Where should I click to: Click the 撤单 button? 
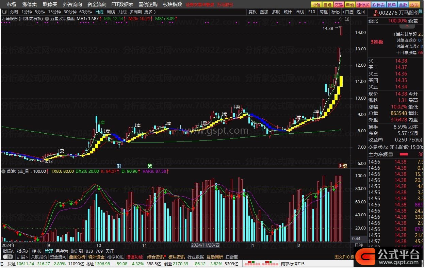click(392, 4)
